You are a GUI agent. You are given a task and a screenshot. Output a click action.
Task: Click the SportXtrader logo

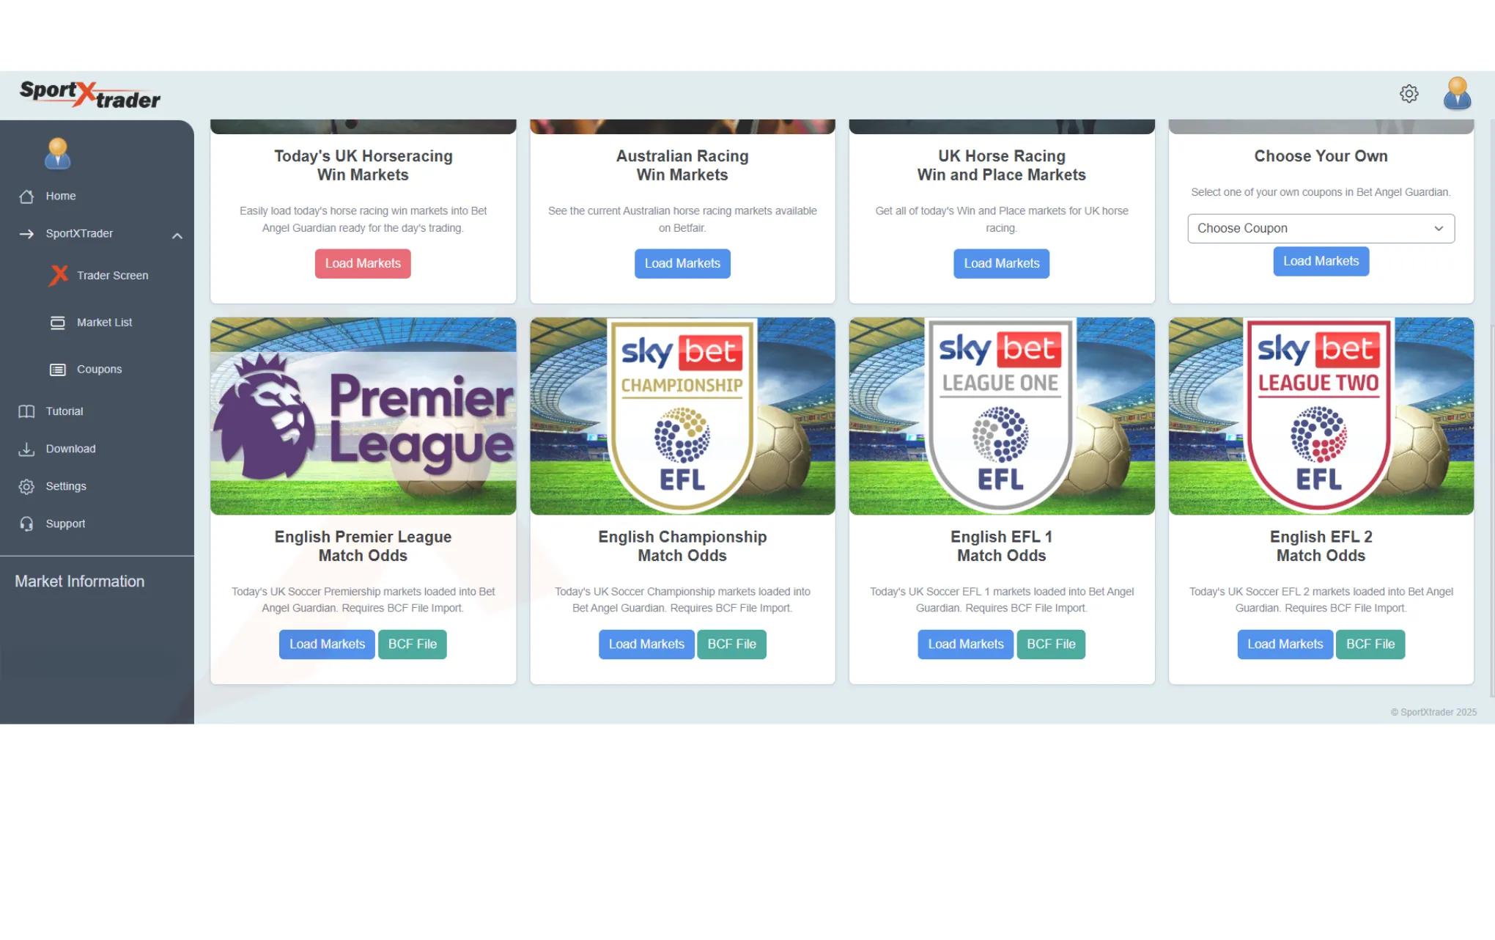[90, 95]
